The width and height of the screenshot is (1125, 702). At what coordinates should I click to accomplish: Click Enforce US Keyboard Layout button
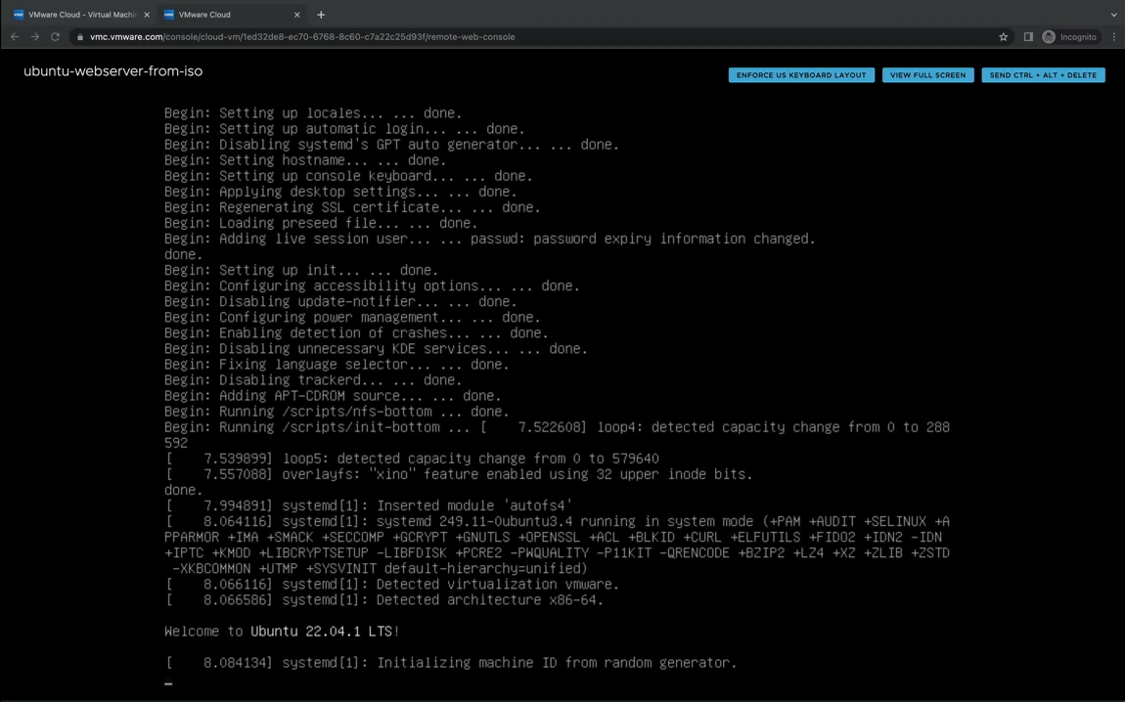click(x=800, y=75)
